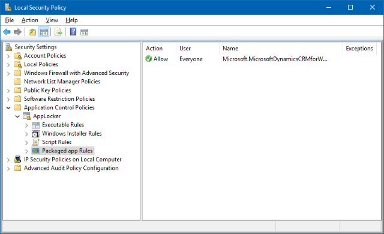The image size is (384, 234).
Task: Collapse the Application Control Policies node
Action: point(8,107)
